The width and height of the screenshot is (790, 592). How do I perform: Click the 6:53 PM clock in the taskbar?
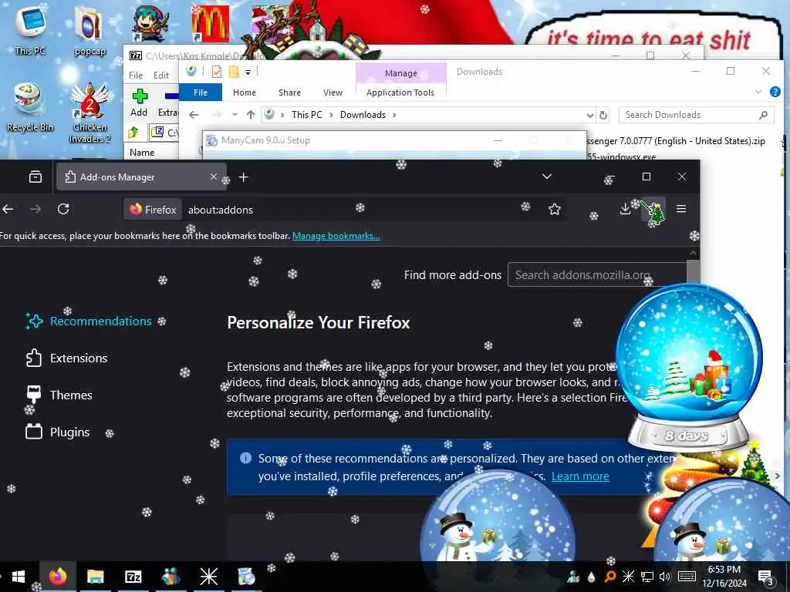724,570
